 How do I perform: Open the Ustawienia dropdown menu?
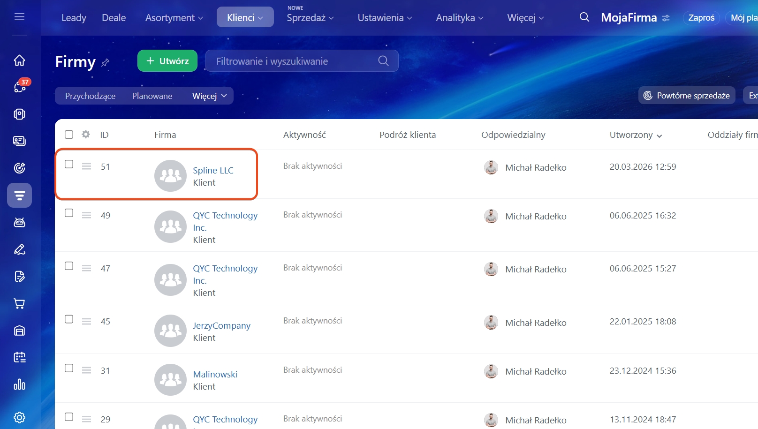click(385, 17)
